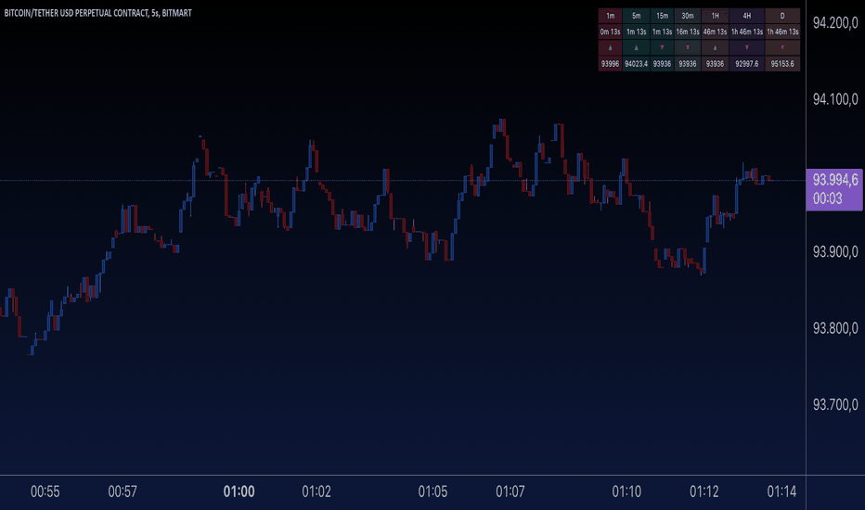865x510 pixels.
Task: Click the bold 01:00 time axis label
Action: click(x=239, y=491)
